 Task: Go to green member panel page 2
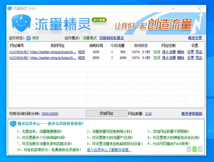pyautogui.click(x=195, y=149)
